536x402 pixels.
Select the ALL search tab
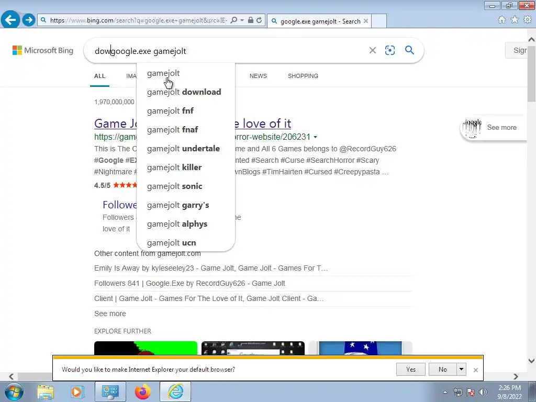[100, 76]
